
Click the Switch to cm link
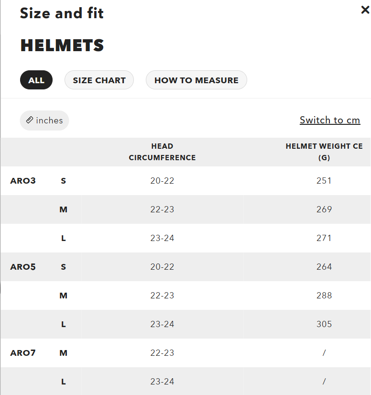point(330,120)
